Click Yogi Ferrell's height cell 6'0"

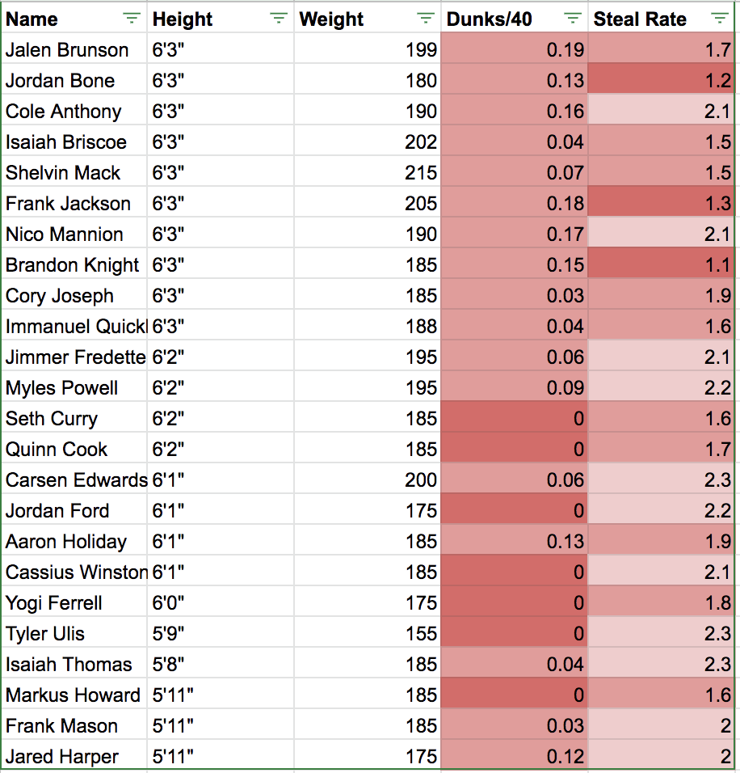click(220, 603)
